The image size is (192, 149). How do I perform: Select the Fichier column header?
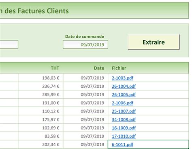(x=119, y=68)
